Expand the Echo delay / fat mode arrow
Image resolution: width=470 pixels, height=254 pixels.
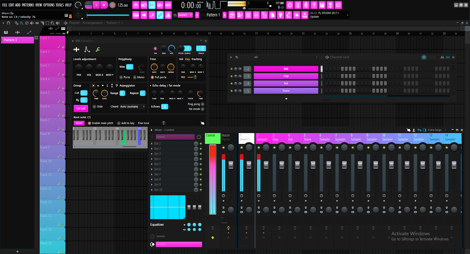click(150, 86)
